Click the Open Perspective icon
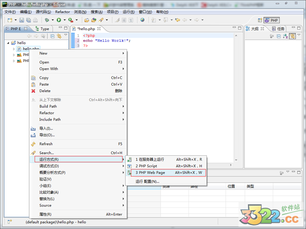Viewport: 306px width, 229px height. pyautogui.click(x=260, y=20)
